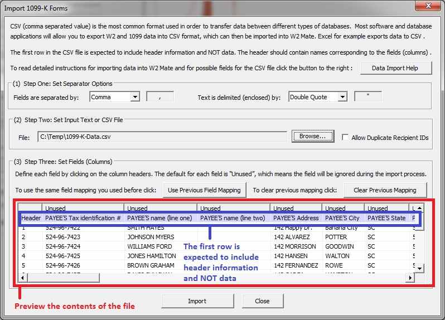445x320 pixels.
Task: Select city cell POTTER
Action: pos(343,237)
